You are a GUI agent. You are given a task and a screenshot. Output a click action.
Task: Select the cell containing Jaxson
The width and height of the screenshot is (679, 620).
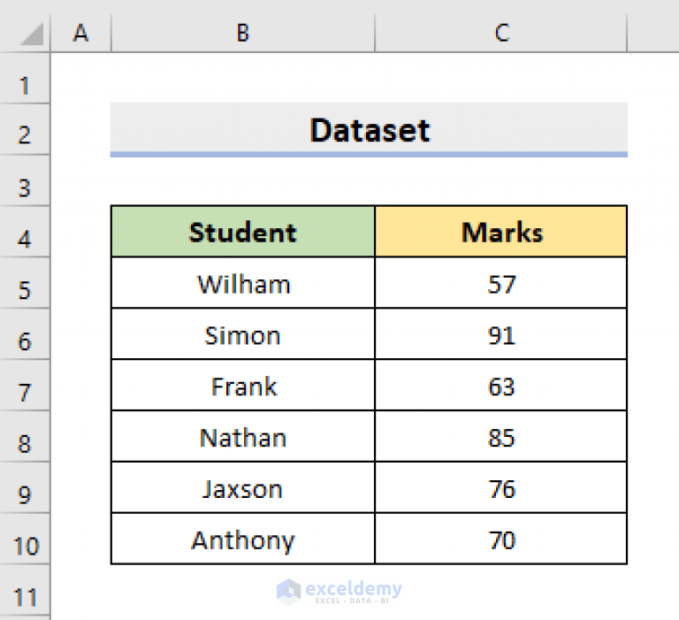243,488
